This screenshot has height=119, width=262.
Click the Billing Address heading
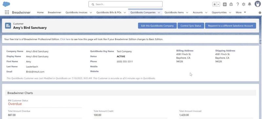pos(185,50)
